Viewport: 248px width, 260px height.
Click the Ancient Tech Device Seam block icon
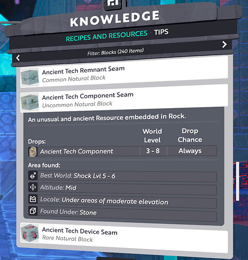pyautogui.click(x=30, y=233)
